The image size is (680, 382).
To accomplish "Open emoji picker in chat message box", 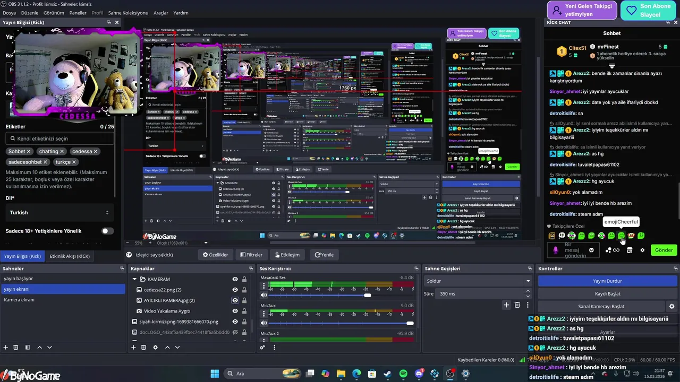I will point(591,250).
